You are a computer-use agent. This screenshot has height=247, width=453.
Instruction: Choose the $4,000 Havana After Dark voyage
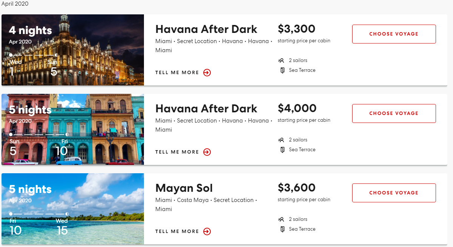click(x=394, y=113)
